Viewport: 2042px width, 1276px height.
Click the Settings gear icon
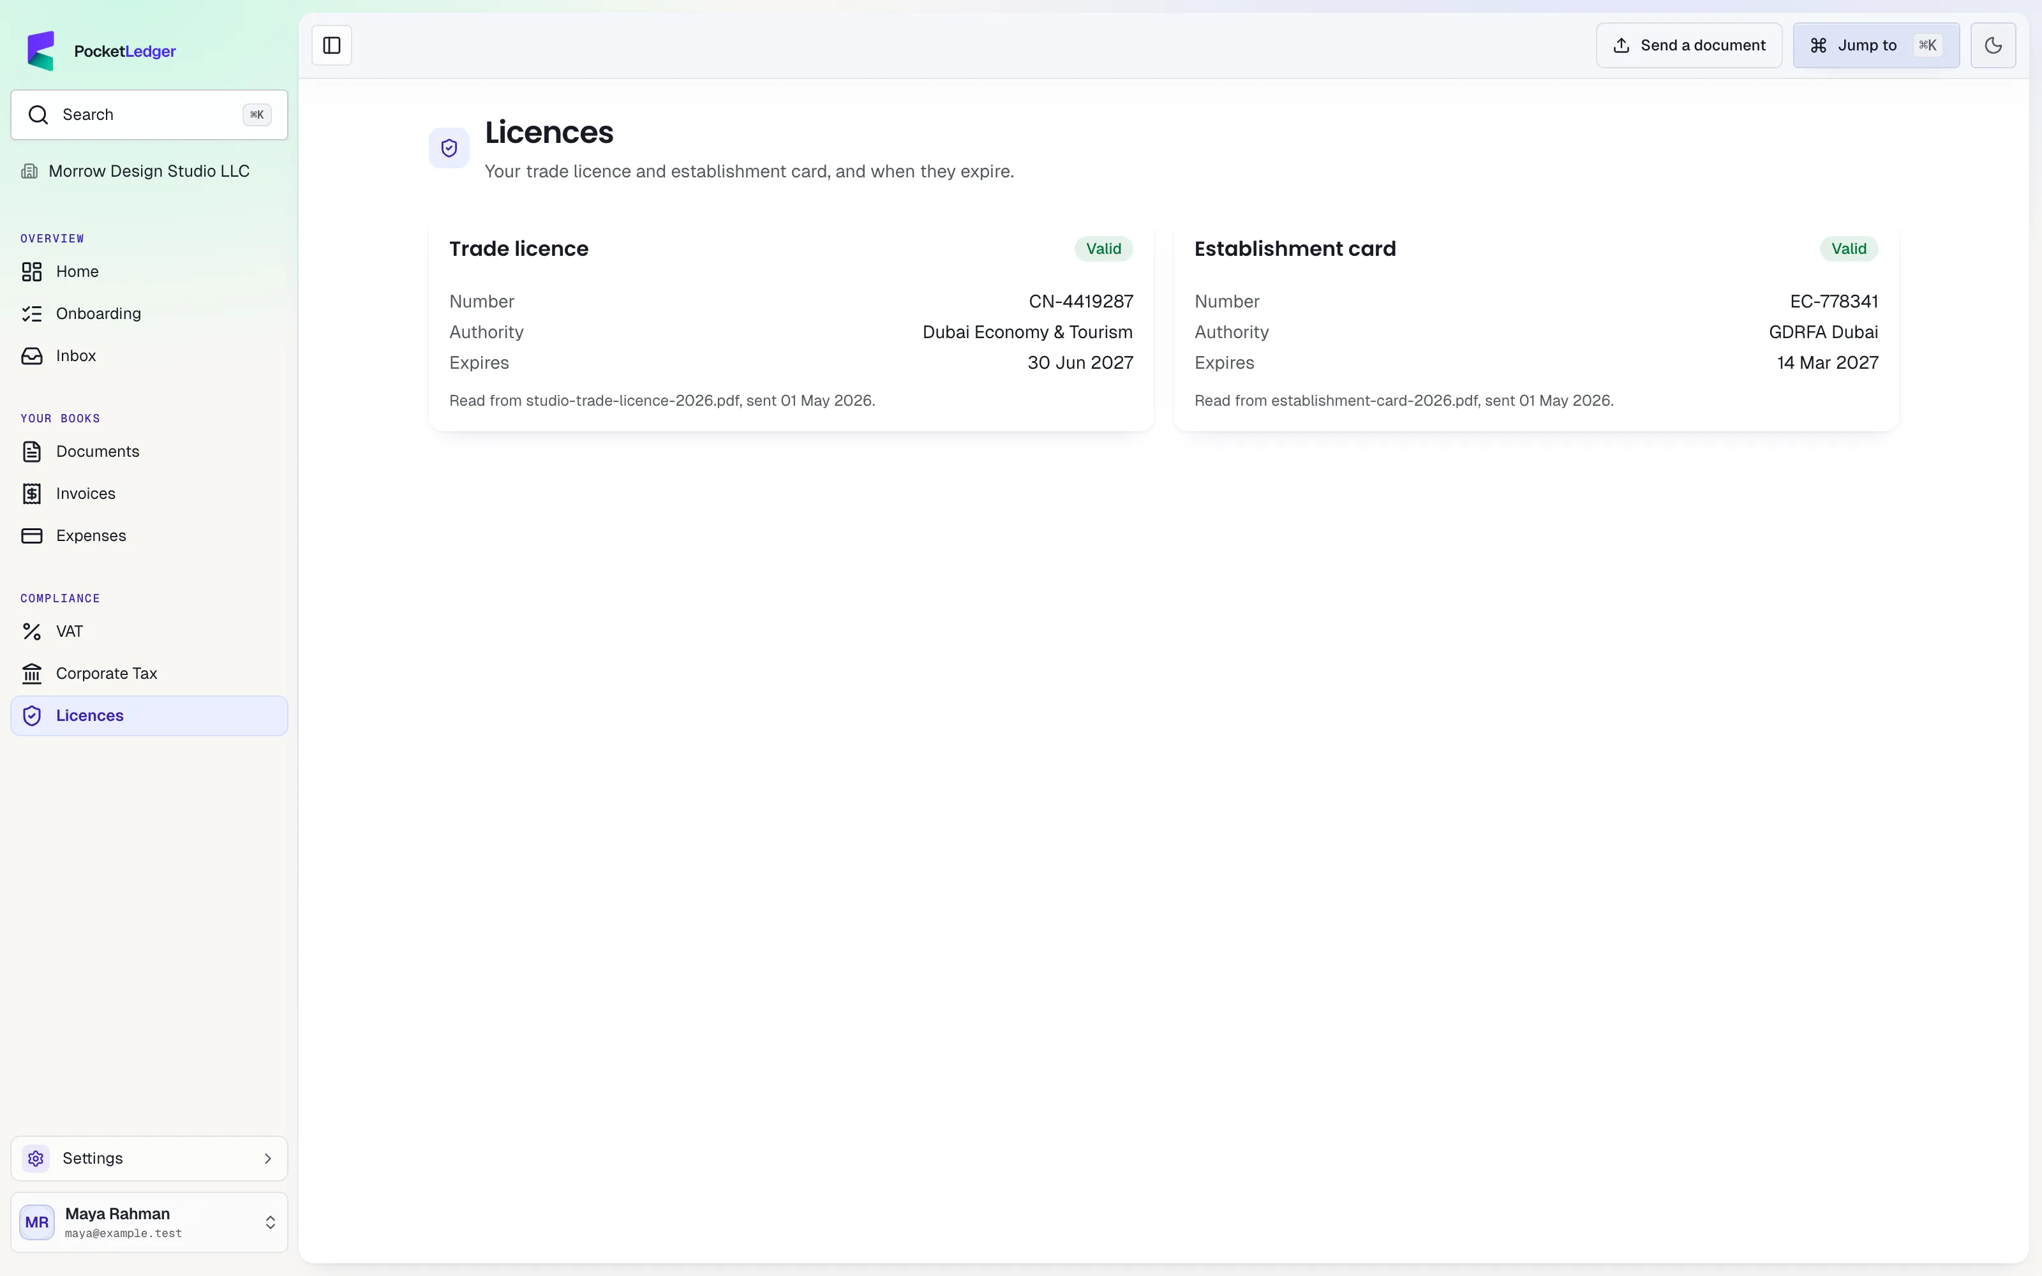click(36, 1159)
